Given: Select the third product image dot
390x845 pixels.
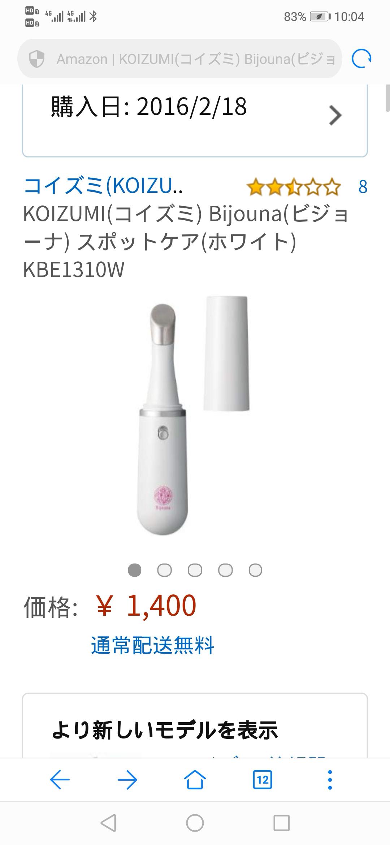Looking at the screenshot, I should (195, 570).
